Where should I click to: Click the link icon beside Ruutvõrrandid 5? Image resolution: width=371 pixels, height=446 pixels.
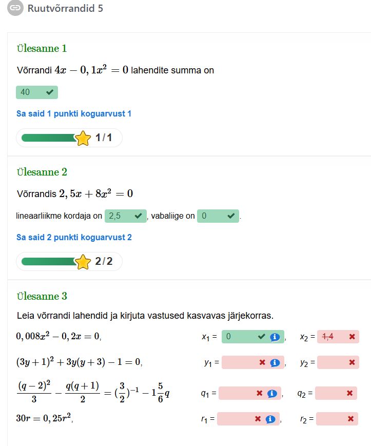click(x=15, y=8)
